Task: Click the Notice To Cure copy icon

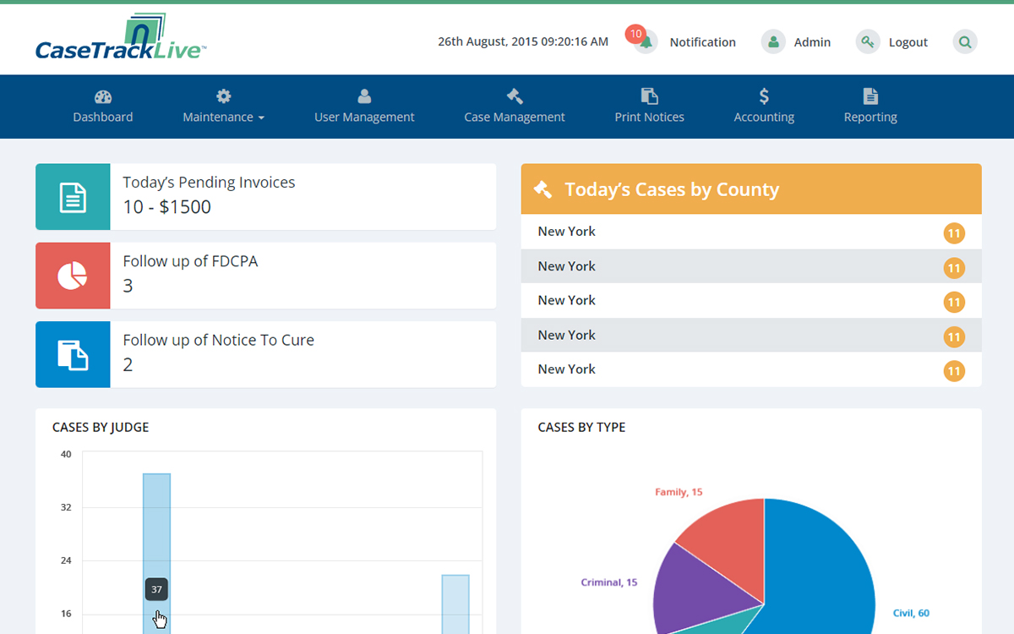Action: (x=73, y=354)
